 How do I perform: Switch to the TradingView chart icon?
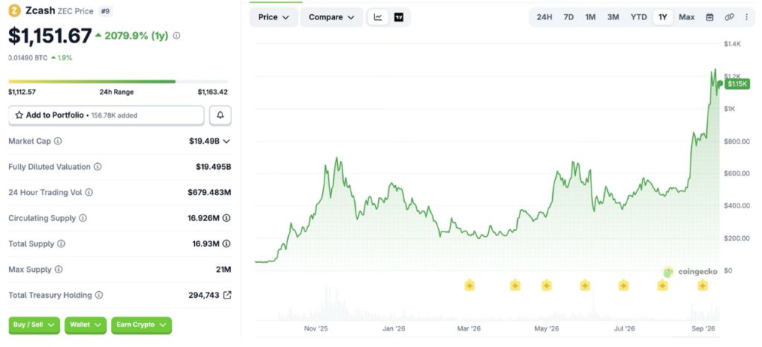click(399, 17)
